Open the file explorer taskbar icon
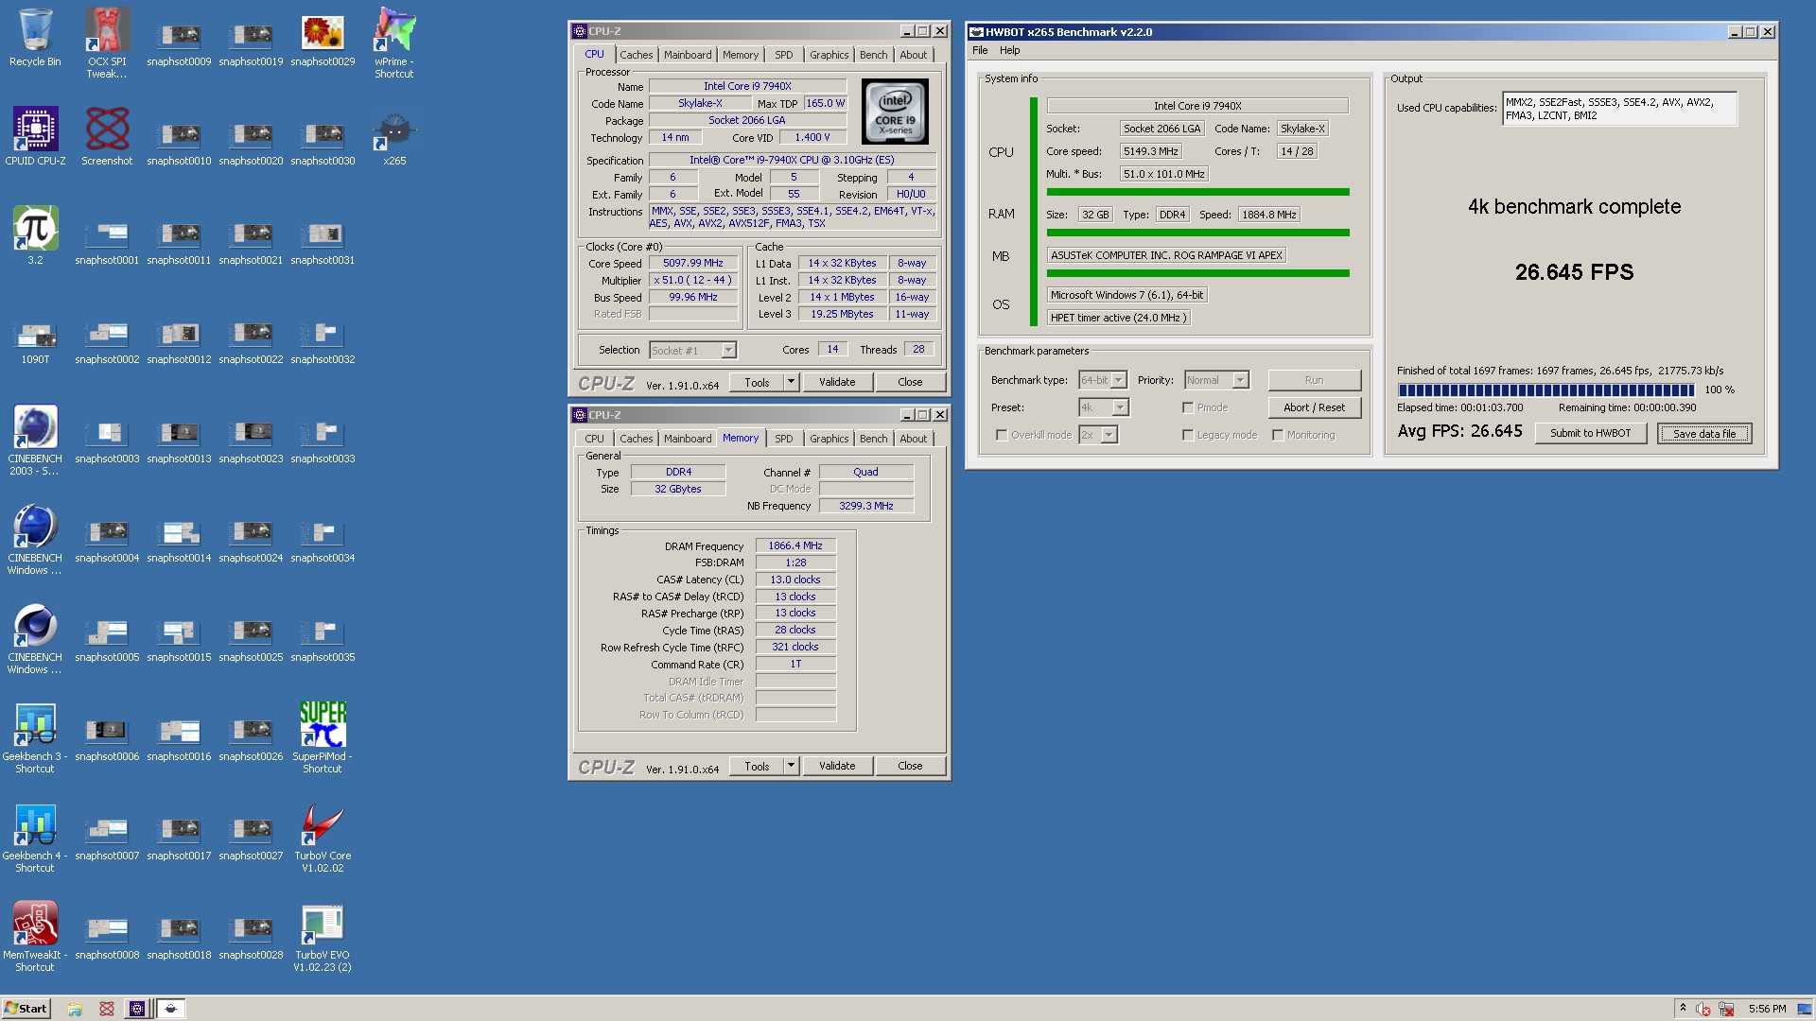 75,1009
